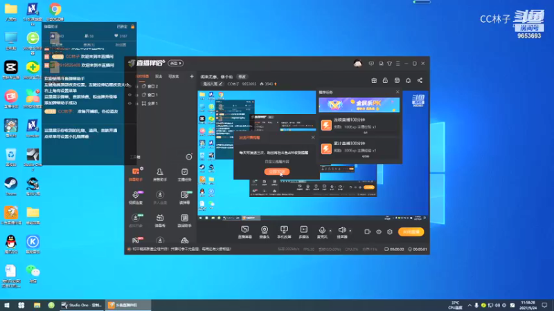The height and width of the screenshot is (311, 554).
Task: Click the Windows Start button
Action: click(7, 305)
